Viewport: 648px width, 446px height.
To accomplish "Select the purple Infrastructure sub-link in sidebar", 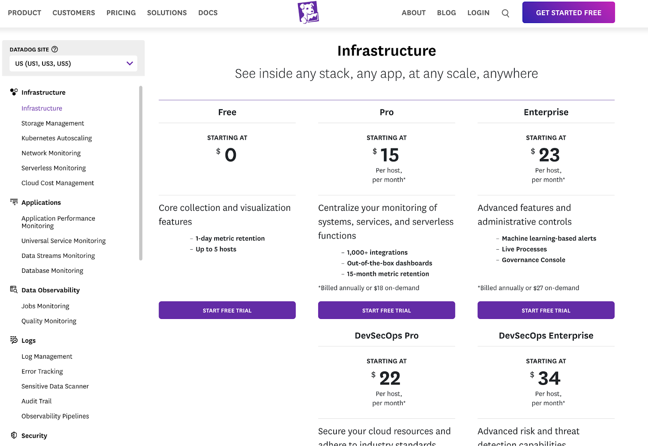I will pyautogui.click(x=42, y=108).
